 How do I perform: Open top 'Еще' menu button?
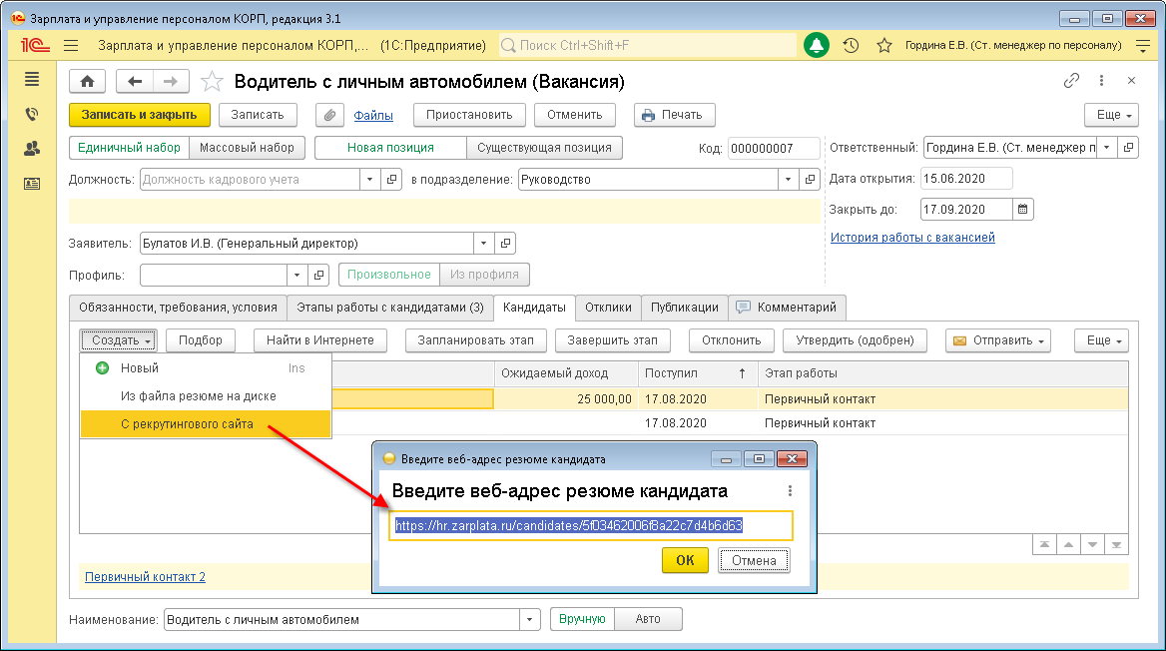1112,115
